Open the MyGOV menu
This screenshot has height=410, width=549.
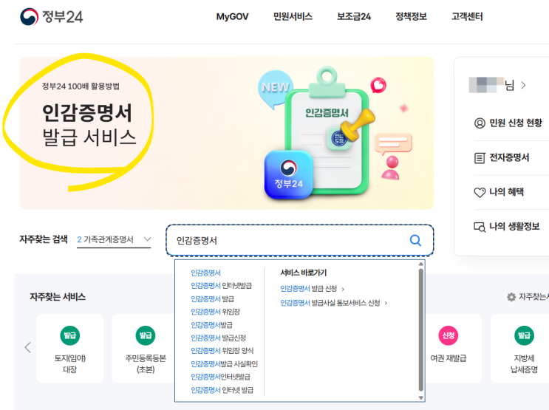[x=232, y=16]
